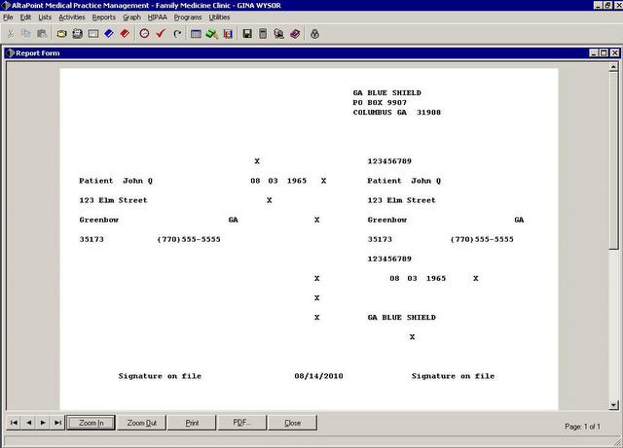Export the report with PDF button

click(x=242, y=423)
